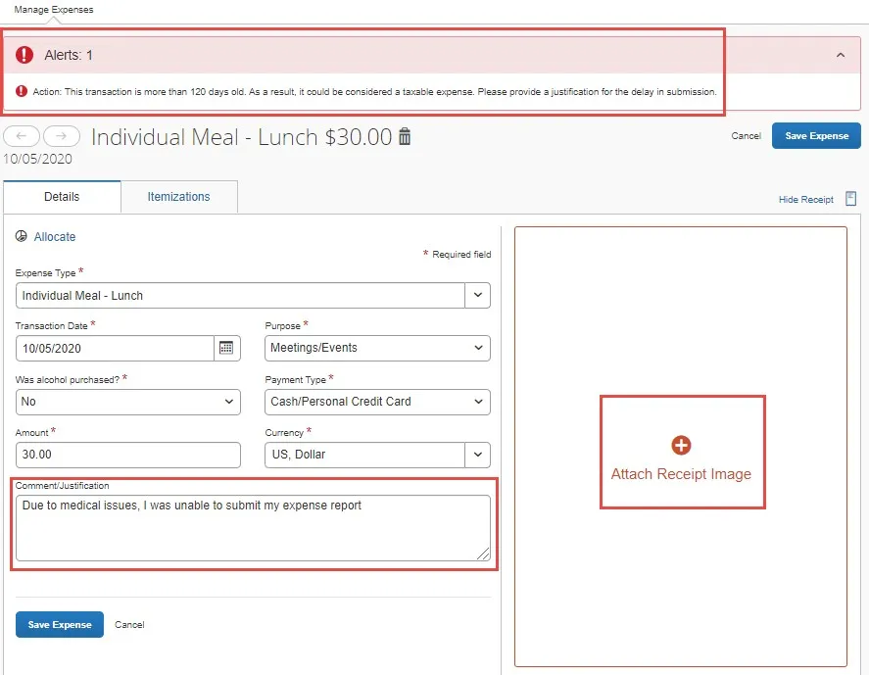Click the bottom Cancel link
869x675 pixels.
coord(129,625)
